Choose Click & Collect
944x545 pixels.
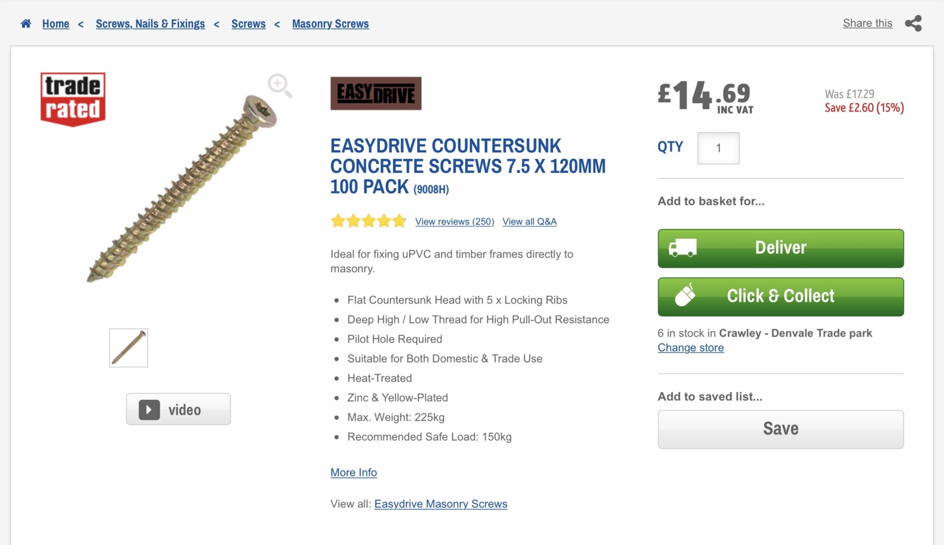click(x=781, y=297)
